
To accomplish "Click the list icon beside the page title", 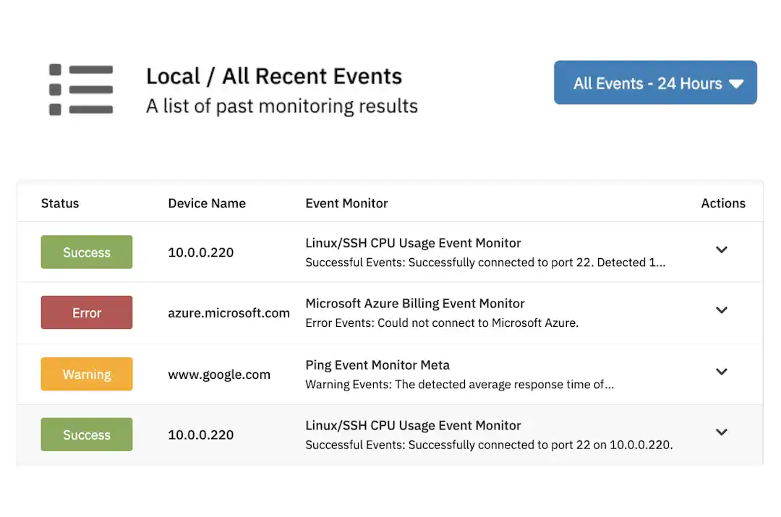I will click(81, 89).
